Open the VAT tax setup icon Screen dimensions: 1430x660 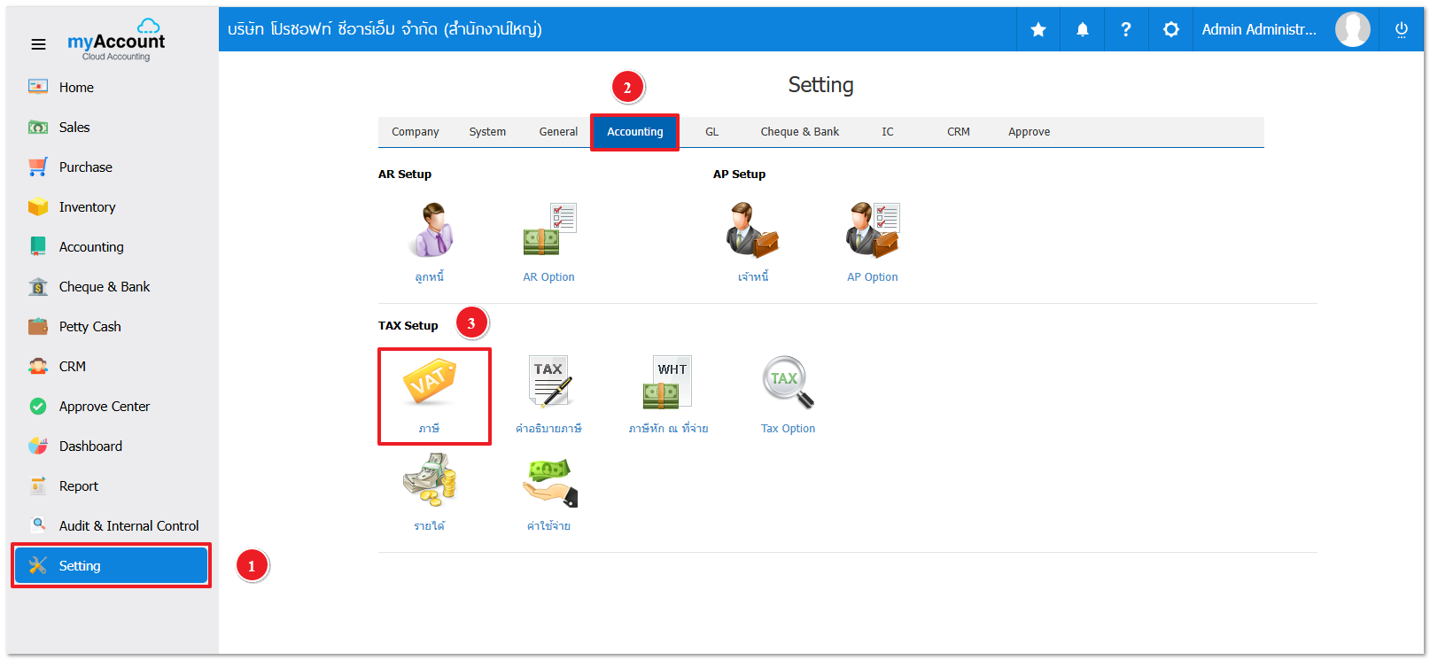(430, 384)
